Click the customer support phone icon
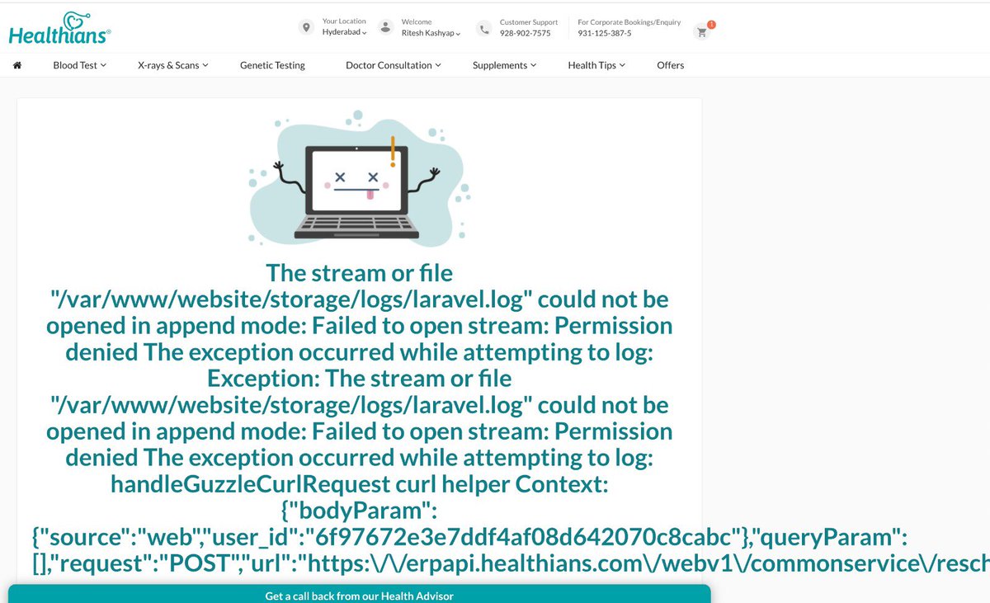990x603 pixels. (483, 27)
